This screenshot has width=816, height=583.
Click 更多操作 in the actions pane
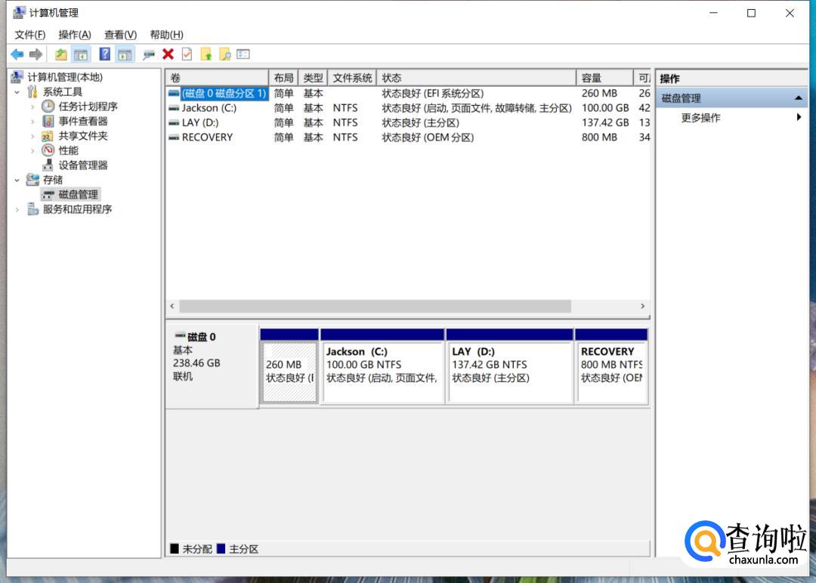coord(700,118)
